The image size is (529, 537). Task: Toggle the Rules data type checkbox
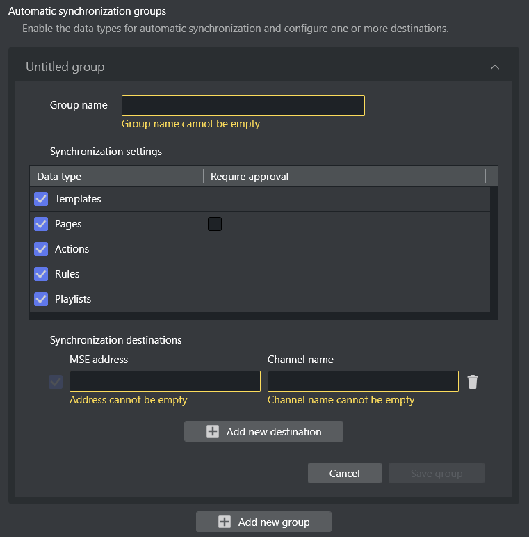[41, 274]
